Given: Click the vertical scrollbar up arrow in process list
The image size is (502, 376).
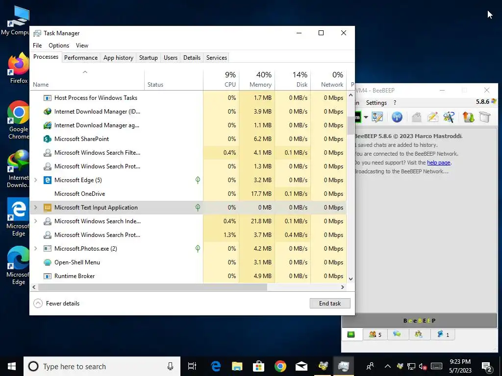Looking at the screenshot, I should 351,95.
